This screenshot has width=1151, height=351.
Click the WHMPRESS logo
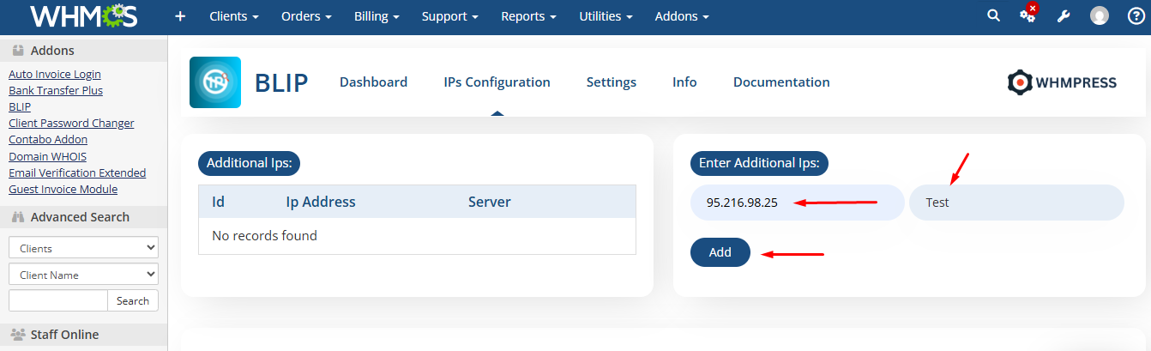1062,82
